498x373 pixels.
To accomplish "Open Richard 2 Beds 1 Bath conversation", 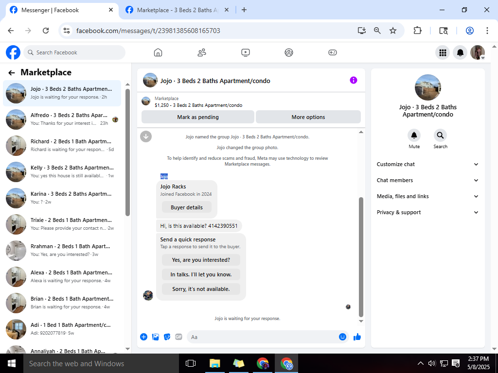I will (x=62, y=146).
